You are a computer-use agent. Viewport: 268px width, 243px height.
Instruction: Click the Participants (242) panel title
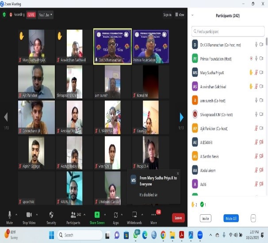pyautogui.click(x=228, y=16)
